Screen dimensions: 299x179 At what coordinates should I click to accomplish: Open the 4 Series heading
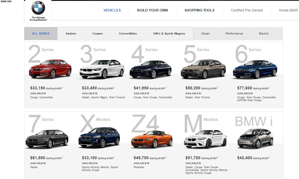145,53
